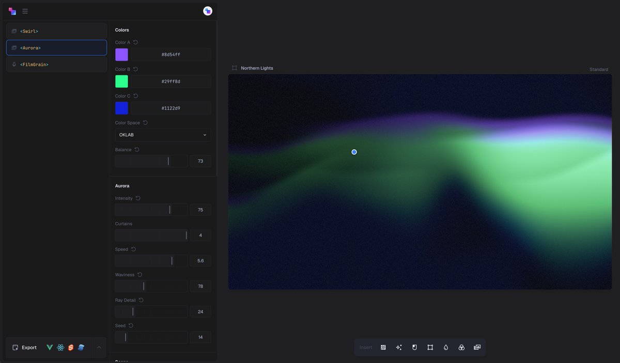The image size is (620, 363).
Task: Open the hamburger menu
Action: click(x=24, y=11)
